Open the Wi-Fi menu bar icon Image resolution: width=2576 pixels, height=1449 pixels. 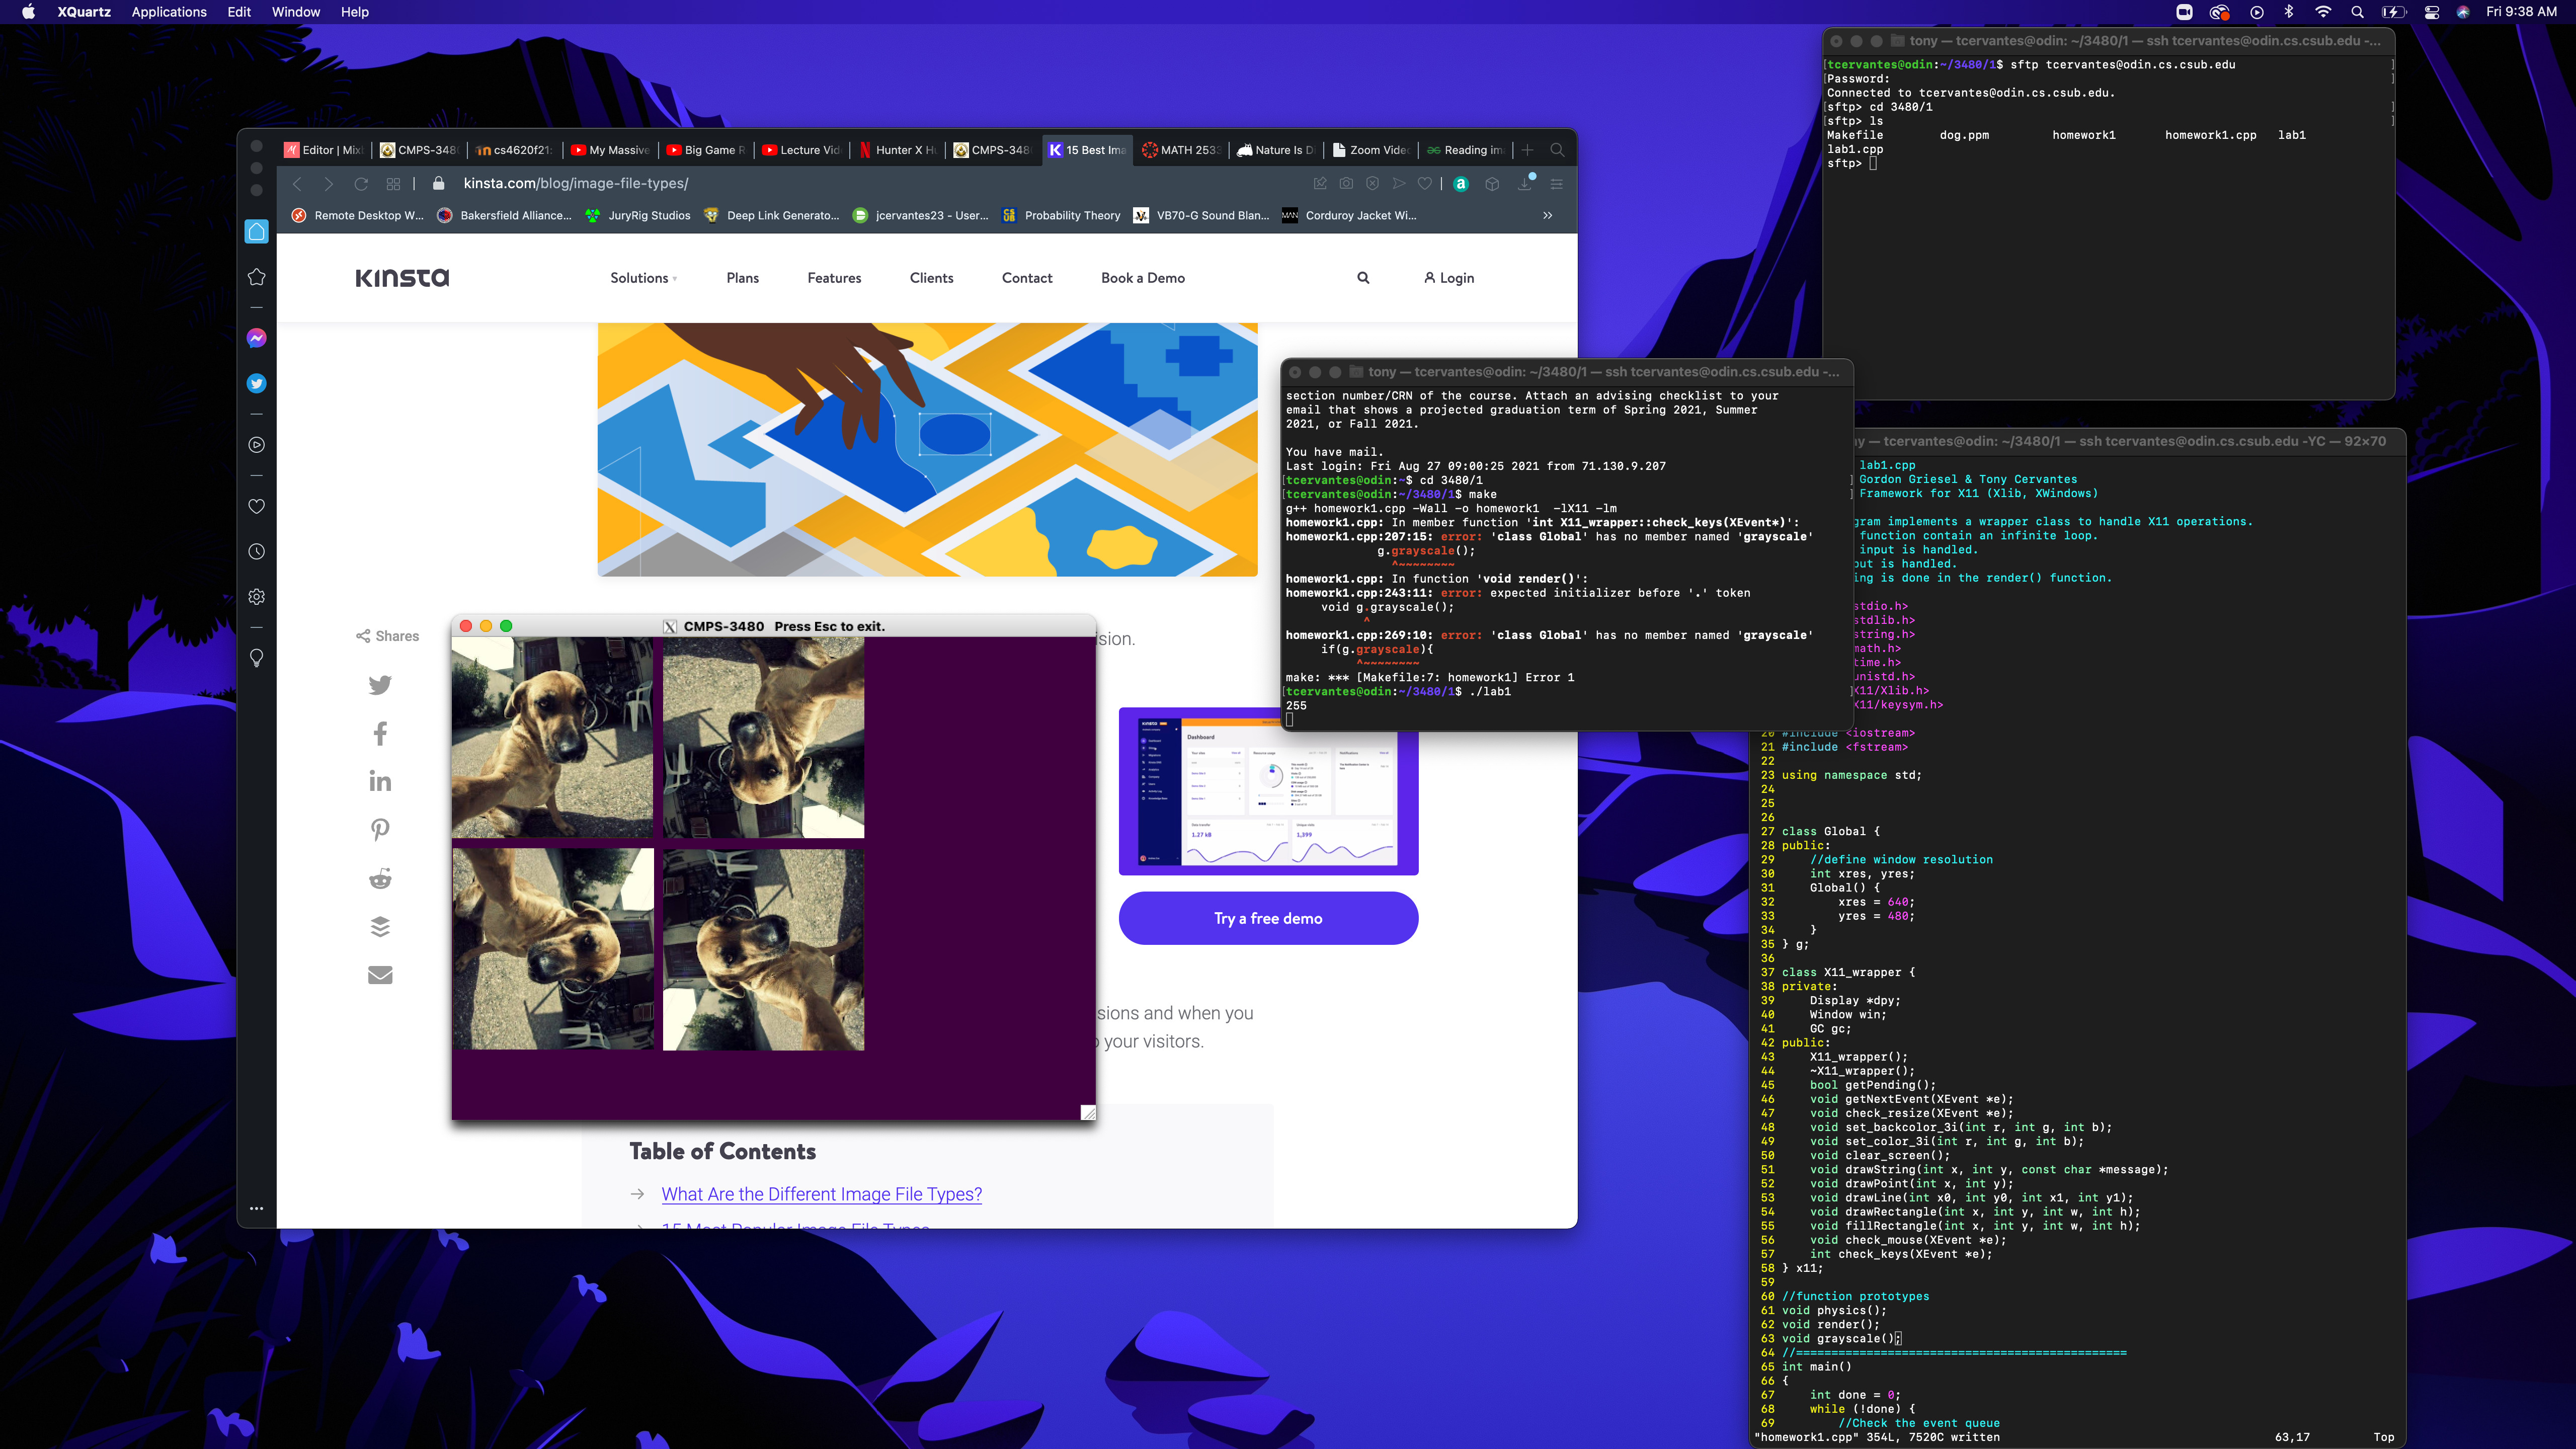(2323, 12)
